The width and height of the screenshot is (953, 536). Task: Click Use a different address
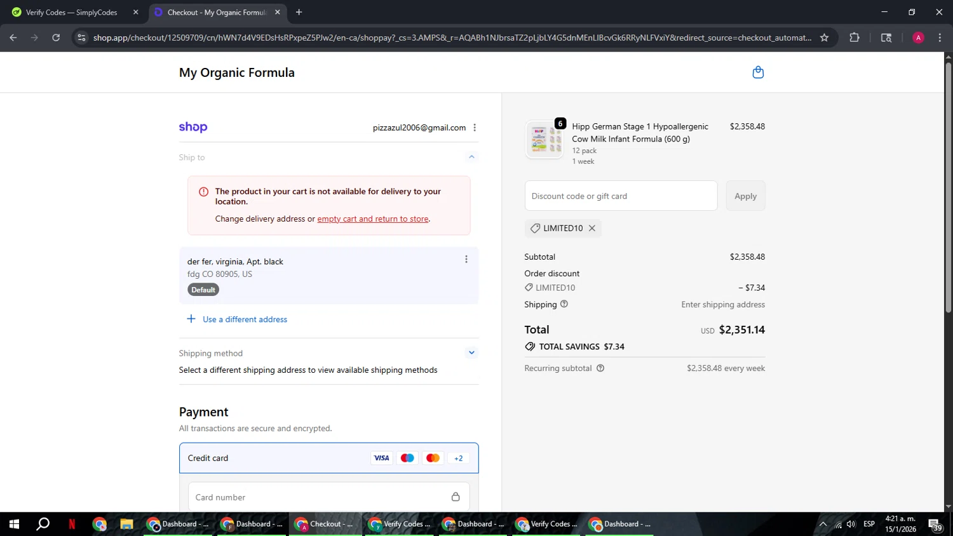237,319
